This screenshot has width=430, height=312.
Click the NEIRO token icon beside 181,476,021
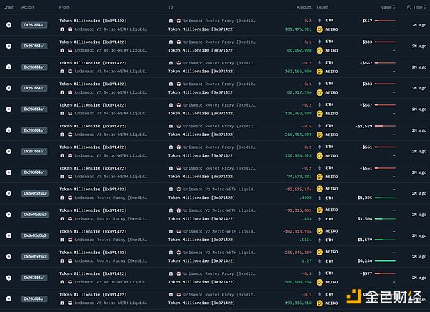pos(320,29)
